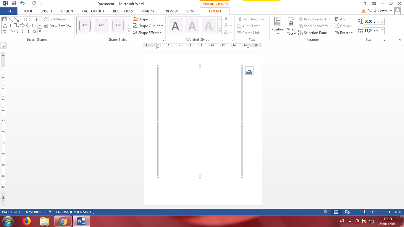Select the Rectangle shape tool
404x227 pixels.
pos(22,19)
